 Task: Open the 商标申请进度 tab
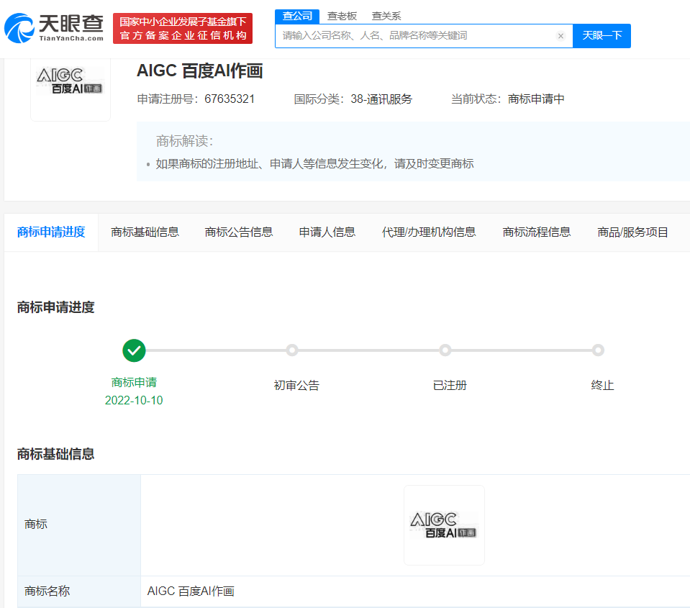(x=51, y=232)
